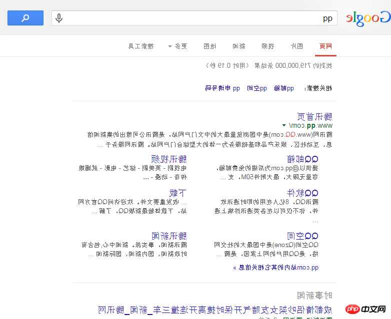Viewport: 391px width, 319px height.
Task: Select the 新闻 tab
Action: (238, 46)
